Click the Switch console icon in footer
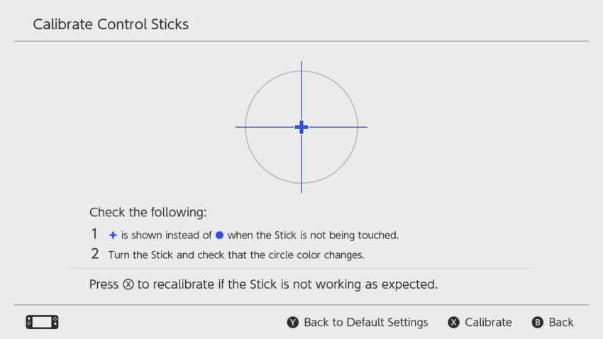 coord(43,322)
